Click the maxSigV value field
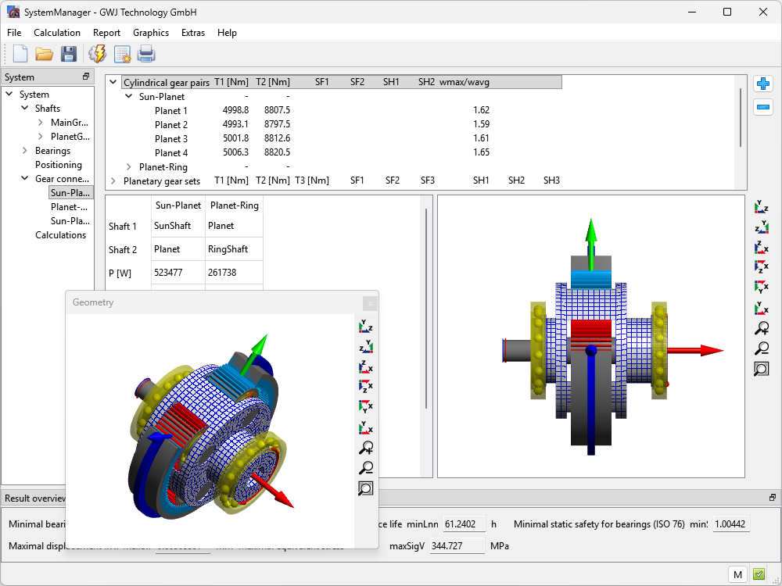This screenshot has height=586, width=782. point(457,545)
